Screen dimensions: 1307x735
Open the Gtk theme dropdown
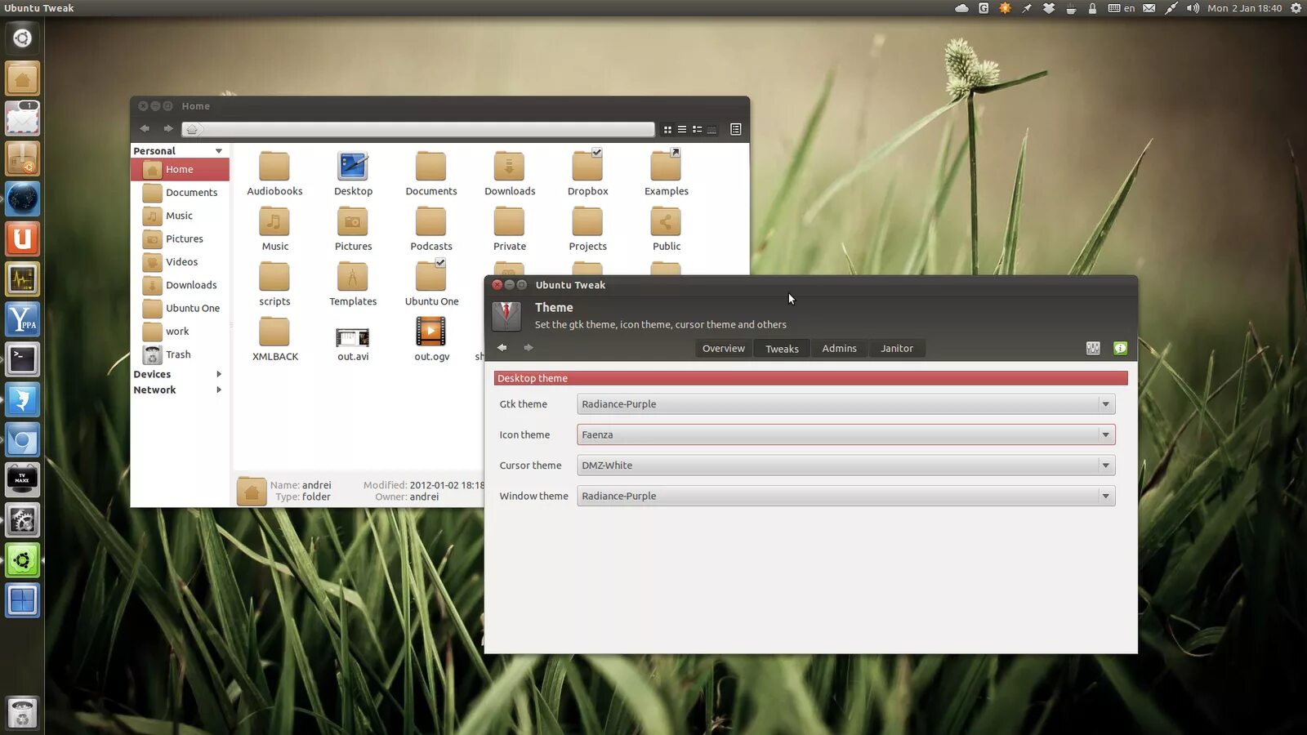click(x=845, y=404)
